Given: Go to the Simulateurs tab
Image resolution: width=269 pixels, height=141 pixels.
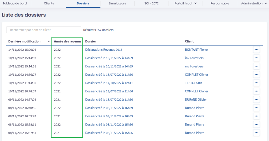Looking at the screenshot, I should coord(117,3).
